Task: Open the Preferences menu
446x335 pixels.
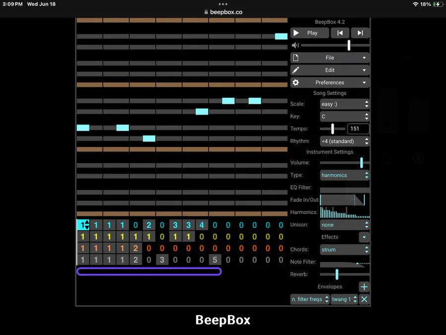Action: click(330, 82)
